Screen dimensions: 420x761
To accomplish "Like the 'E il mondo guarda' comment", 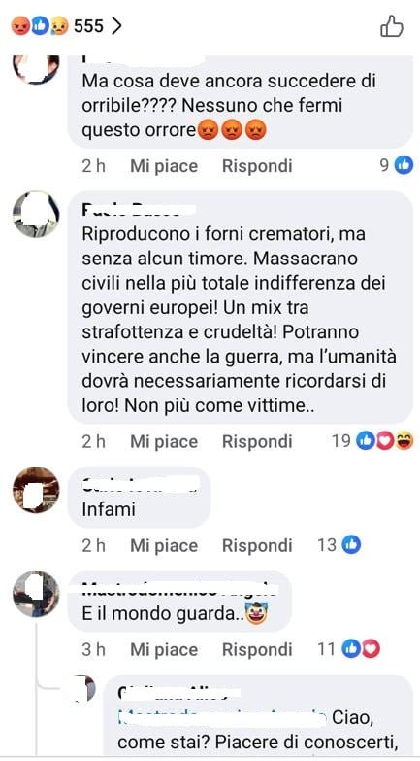I will (164, 650).
